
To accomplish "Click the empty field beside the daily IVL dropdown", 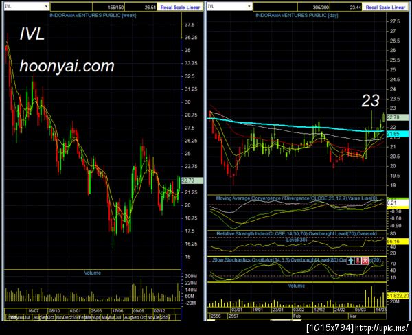I will point(275,7).
